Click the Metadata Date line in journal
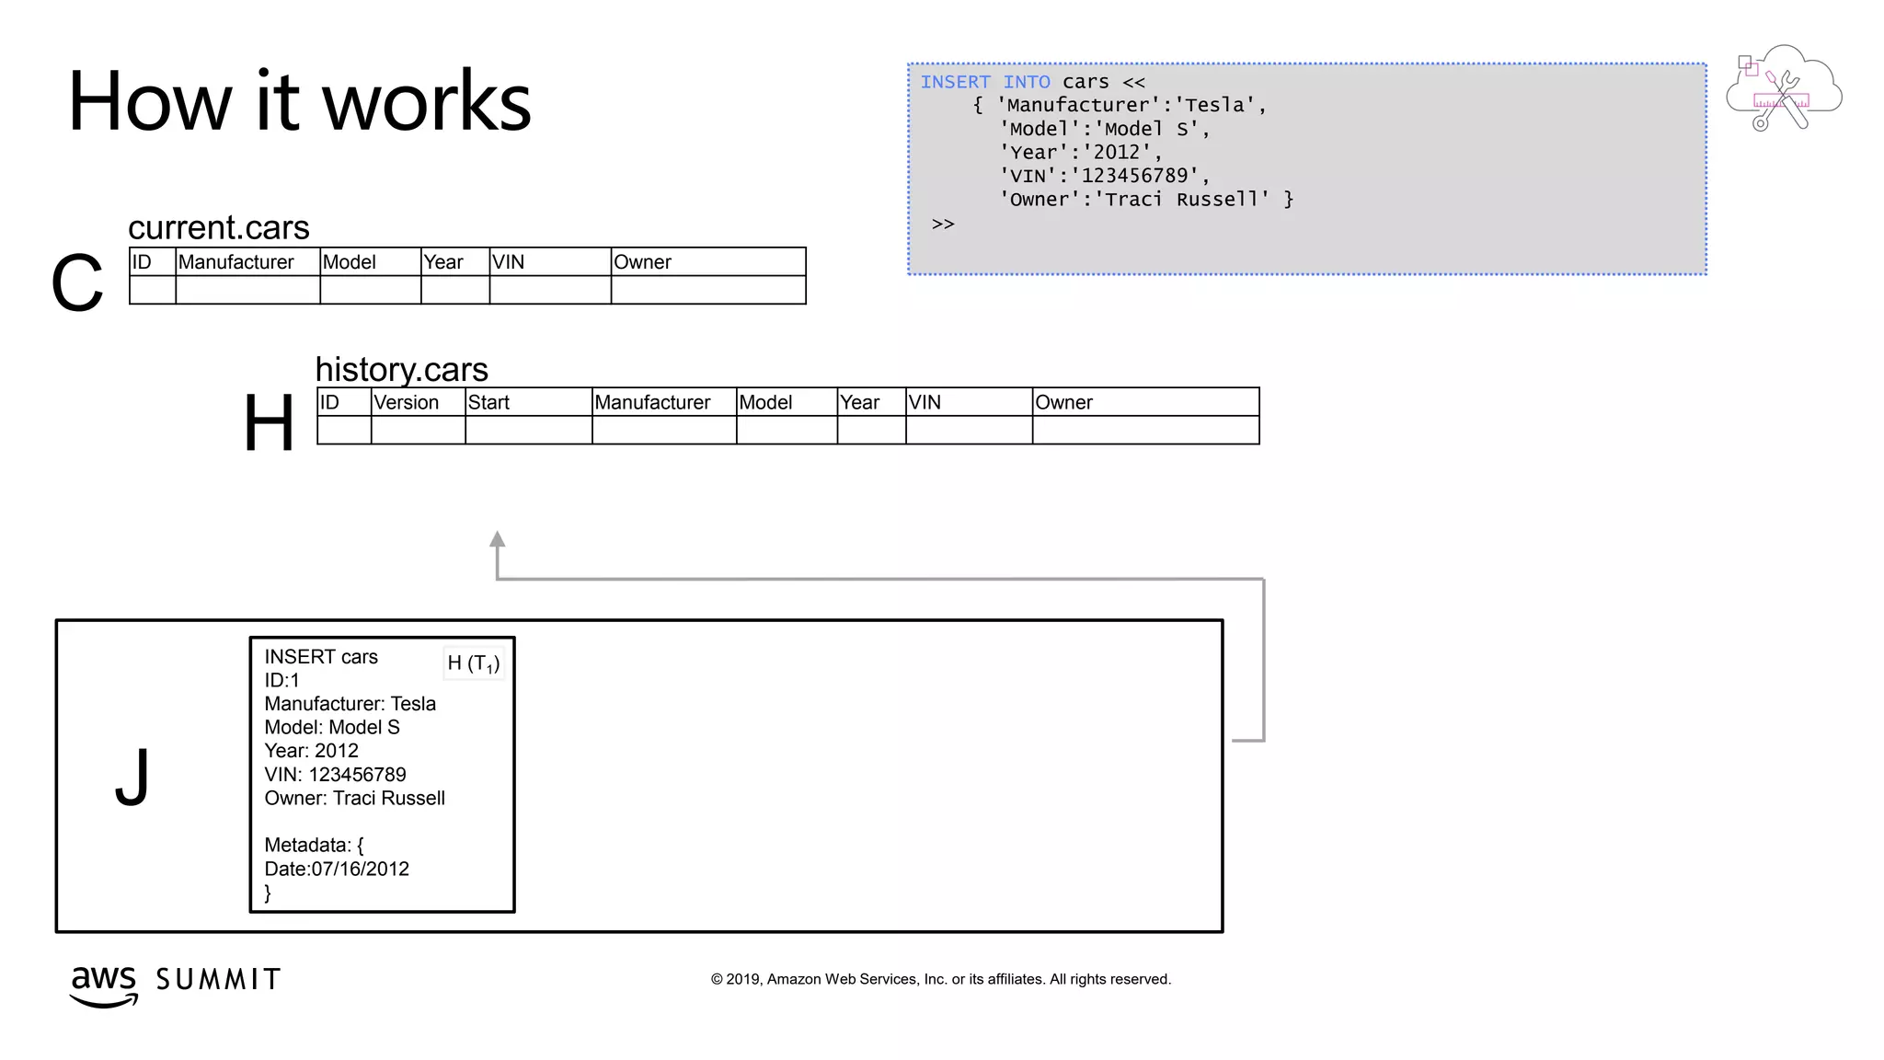1884x1060 pixels. coord(337,869)
